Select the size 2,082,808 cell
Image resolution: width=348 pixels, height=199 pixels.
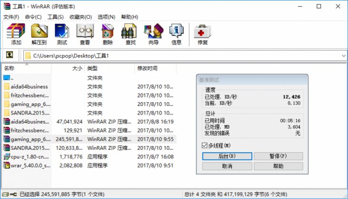pyautogui.click(x=71, y=166)
